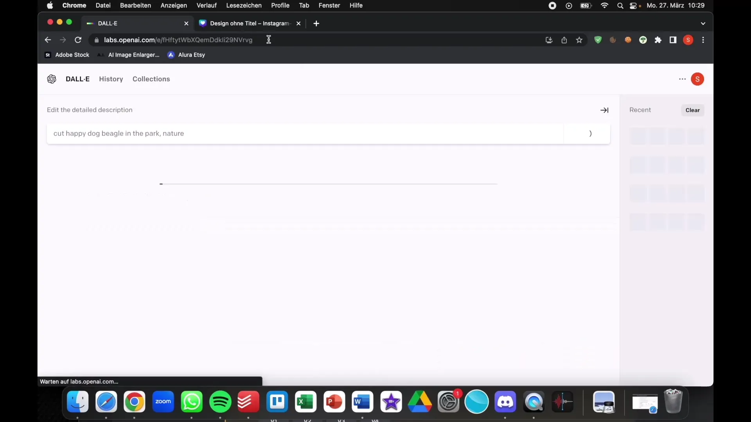Clear the Recent history list
This screenshot has height=422, width=751.
coord(693,110)
